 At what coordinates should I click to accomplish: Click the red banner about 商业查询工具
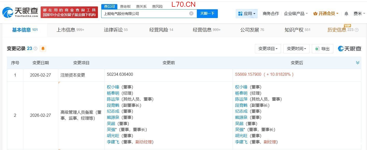pos(69,12)
